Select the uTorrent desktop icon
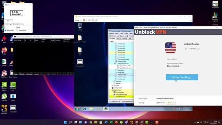Viewport: 222px width, 125px height. tap(4, 97)
